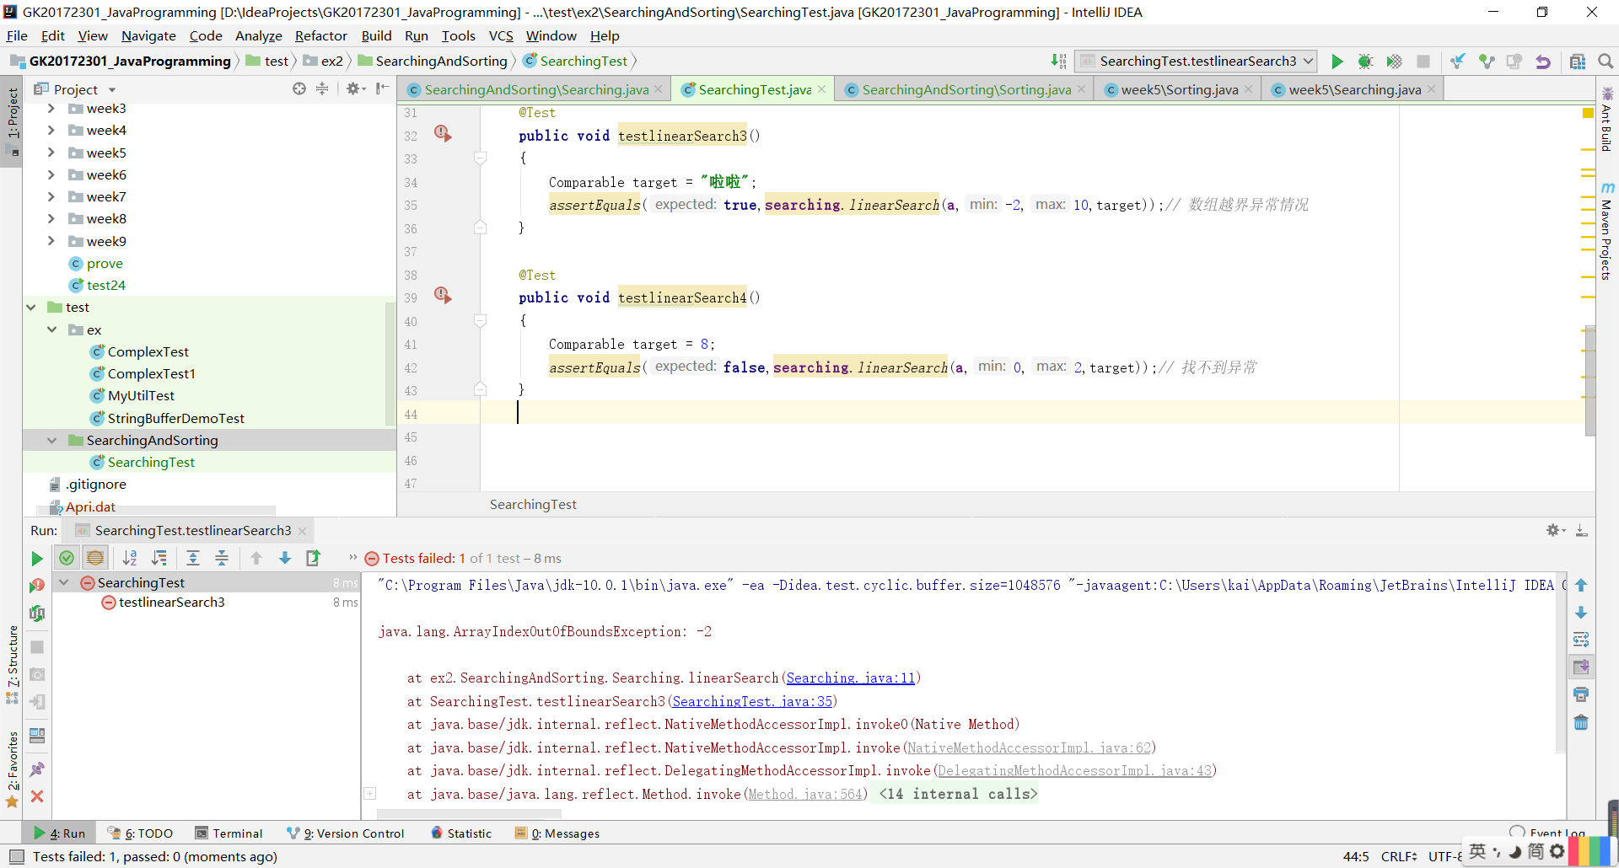Clear console with trash icon

click(x=1581, y=723)
